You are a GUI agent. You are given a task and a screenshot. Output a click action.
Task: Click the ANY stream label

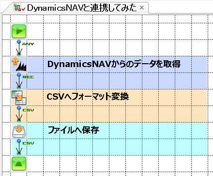[28, 44]
